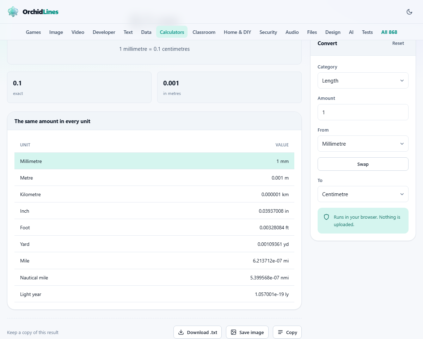Open the Security category tab
Image resolution: width=423 pixels, height=339 pixels.
click(x=268, y=32)
